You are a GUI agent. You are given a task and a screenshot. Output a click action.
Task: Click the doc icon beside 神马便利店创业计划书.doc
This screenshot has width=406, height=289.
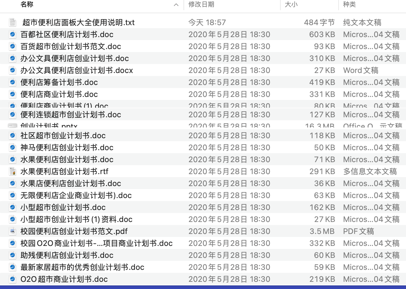tap(13, 147)
